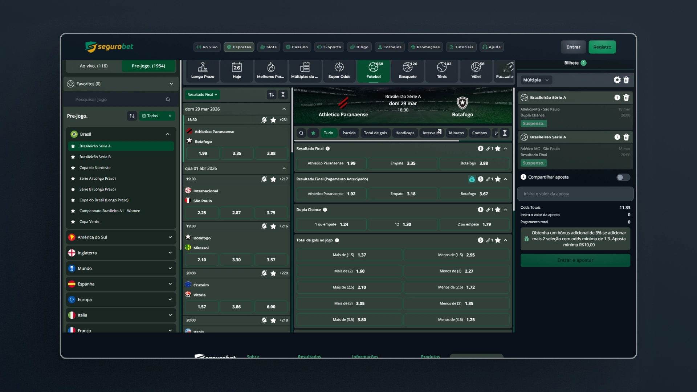Open the Todos filter dropdown

(x=157, y=116)
